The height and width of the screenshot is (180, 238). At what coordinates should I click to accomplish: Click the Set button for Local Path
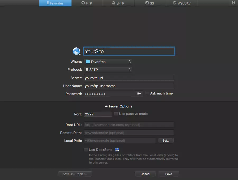pos(166,141)
